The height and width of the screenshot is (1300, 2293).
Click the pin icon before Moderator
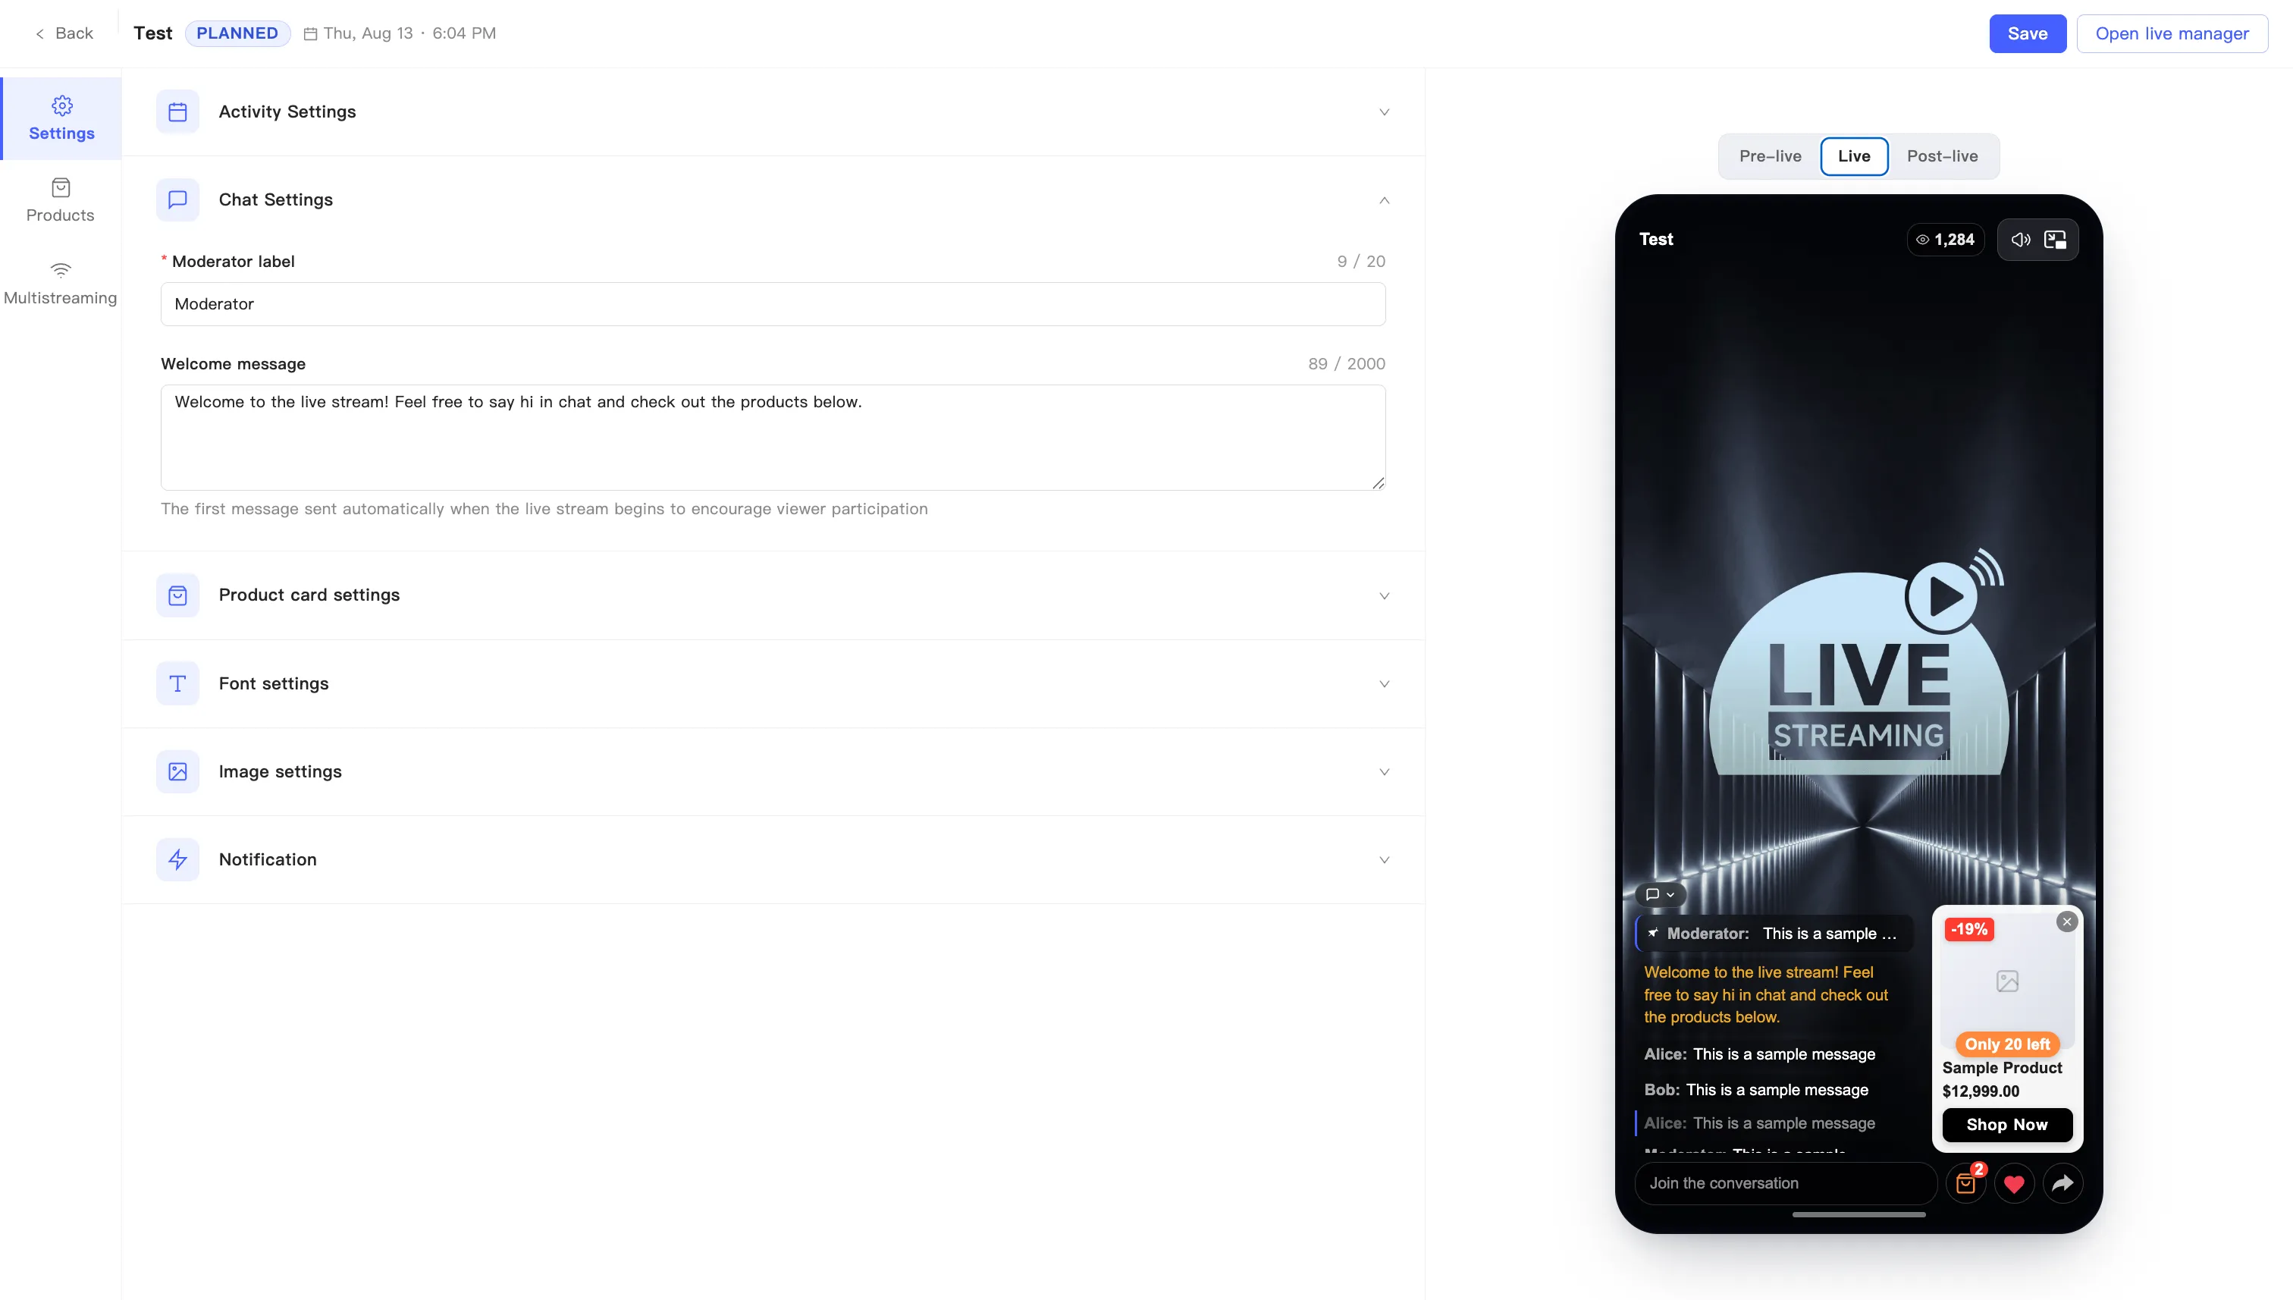click(1653, 933)
